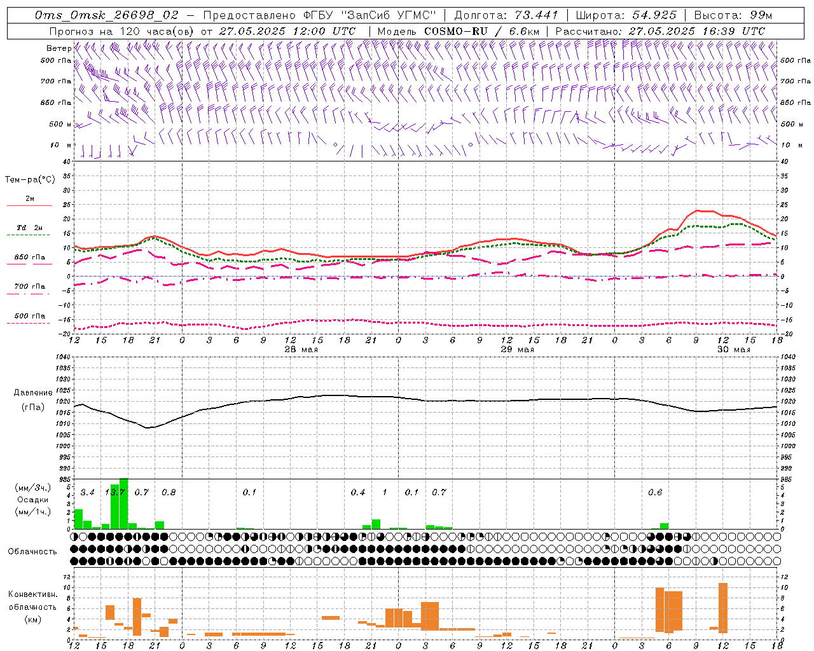This screenshot has width=814, height=651.
Task: Click the 0.8 precipitation total
Action: point(169,492)
